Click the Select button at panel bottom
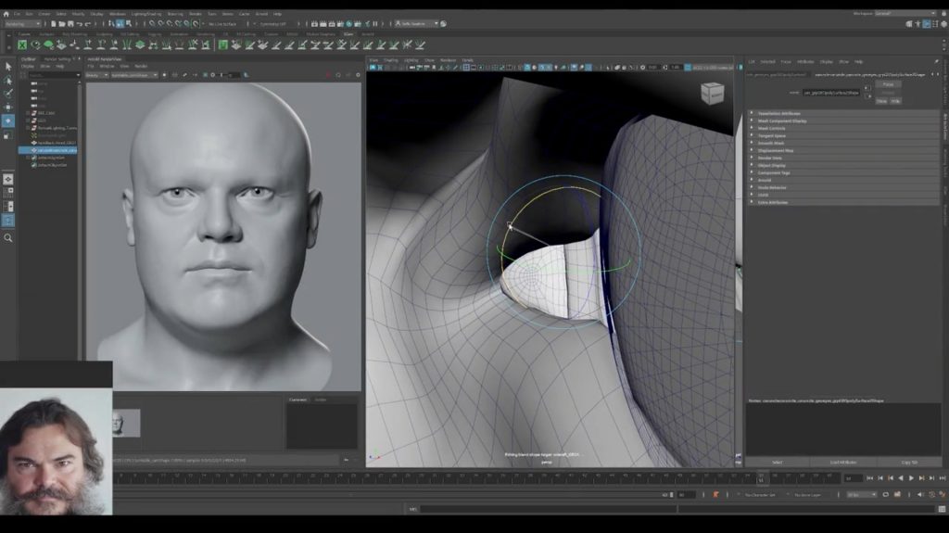Screen dimensions: 949x533 (x=778, y=463)
